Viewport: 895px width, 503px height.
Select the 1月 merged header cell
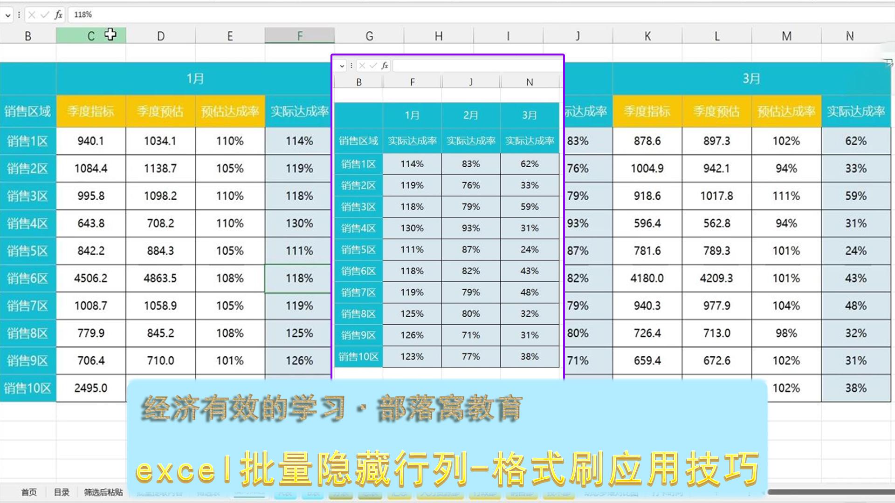195,78
